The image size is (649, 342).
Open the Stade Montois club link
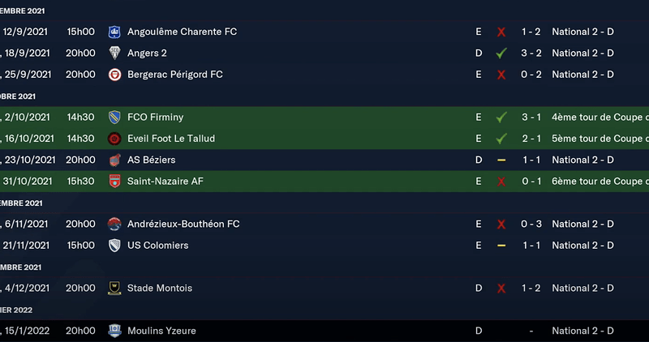point(160,288)
